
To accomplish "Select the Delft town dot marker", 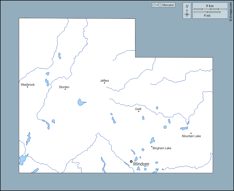I will [x=139, y=111].
